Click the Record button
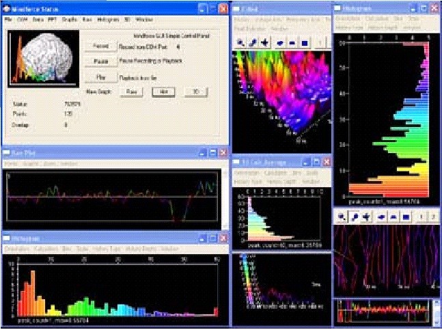Image resolution: width=442 pixels, height=330 pixels. coord(100,46)
